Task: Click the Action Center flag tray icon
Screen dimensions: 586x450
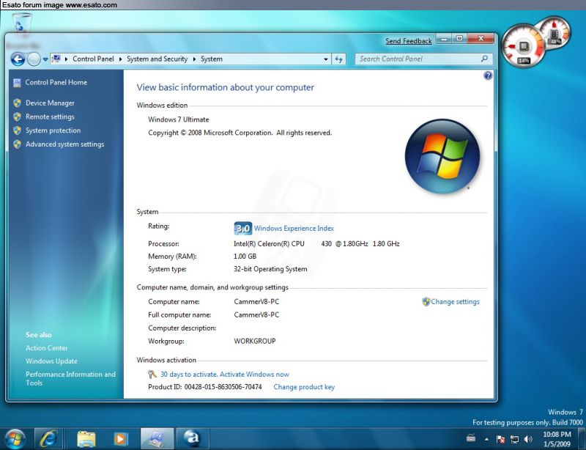Action: pos(500,439)
